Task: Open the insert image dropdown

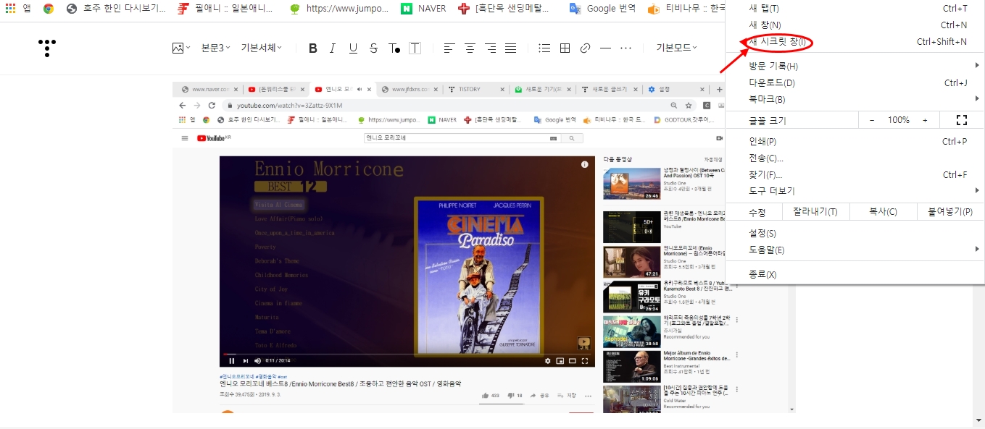Action: (181, 48)
